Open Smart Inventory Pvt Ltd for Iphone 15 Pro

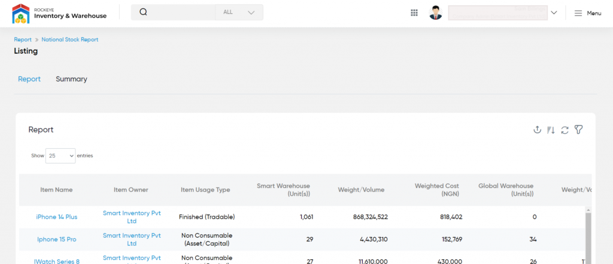(132, 240)
